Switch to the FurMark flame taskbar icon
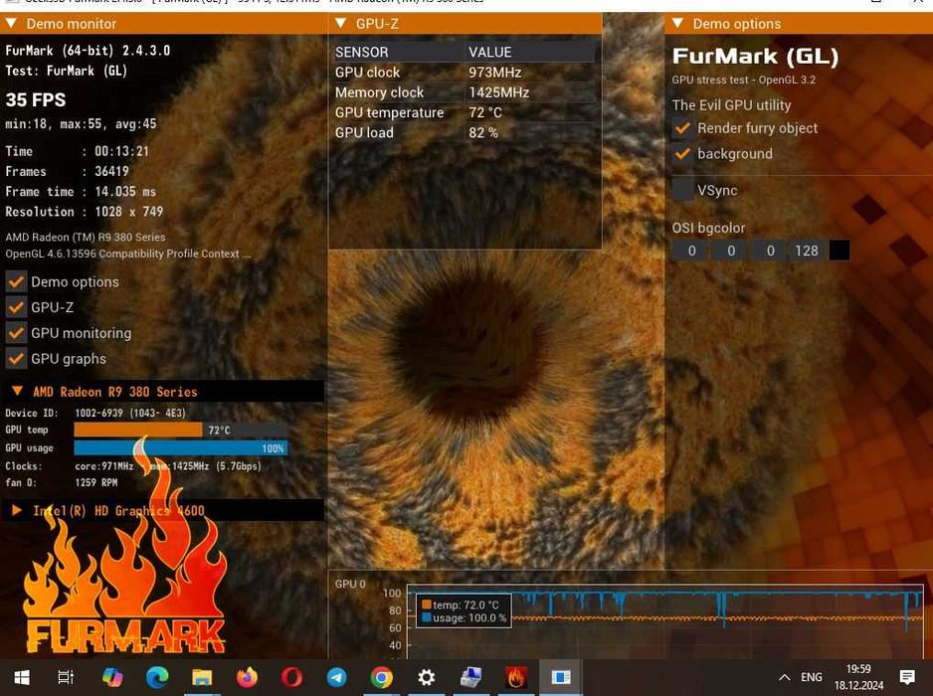 click(x=516, y=677)
